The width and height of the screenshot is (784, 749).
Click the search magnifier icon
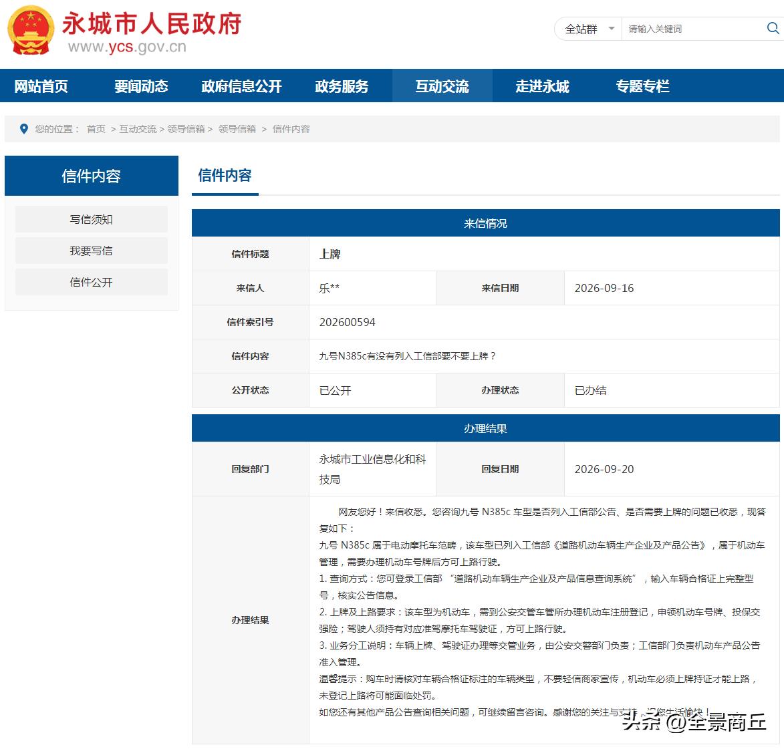pos(773,29)
